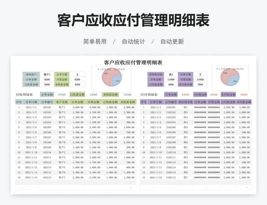Select the 32% slice of receivables pie chart
Image resolution: width=267 pixels, height=205 pixels.
(117, 80)
